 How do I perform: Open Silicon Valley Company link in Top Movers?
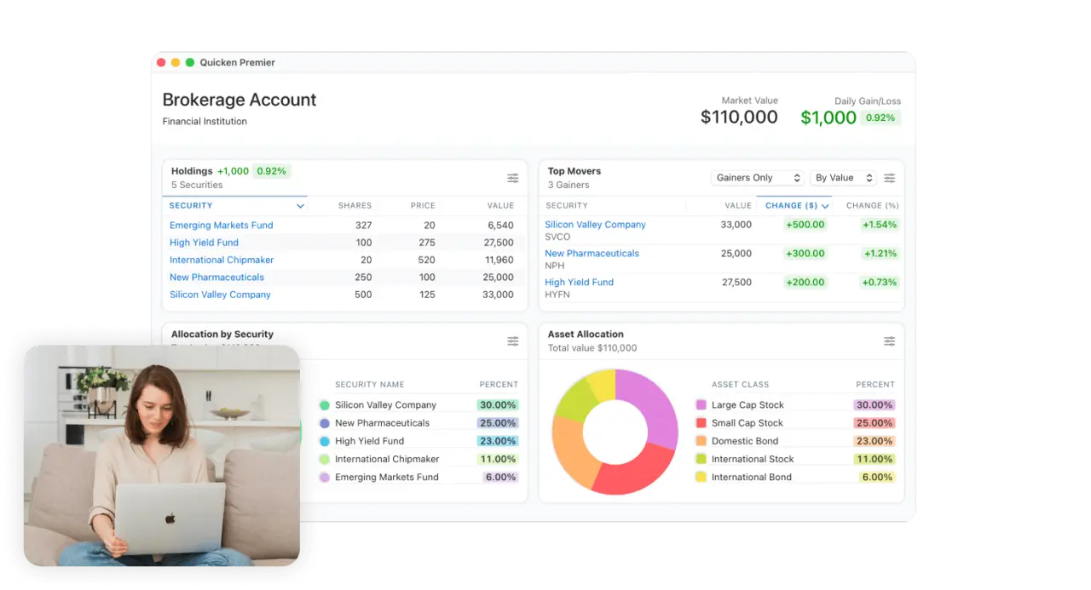(x=596, y=225)
